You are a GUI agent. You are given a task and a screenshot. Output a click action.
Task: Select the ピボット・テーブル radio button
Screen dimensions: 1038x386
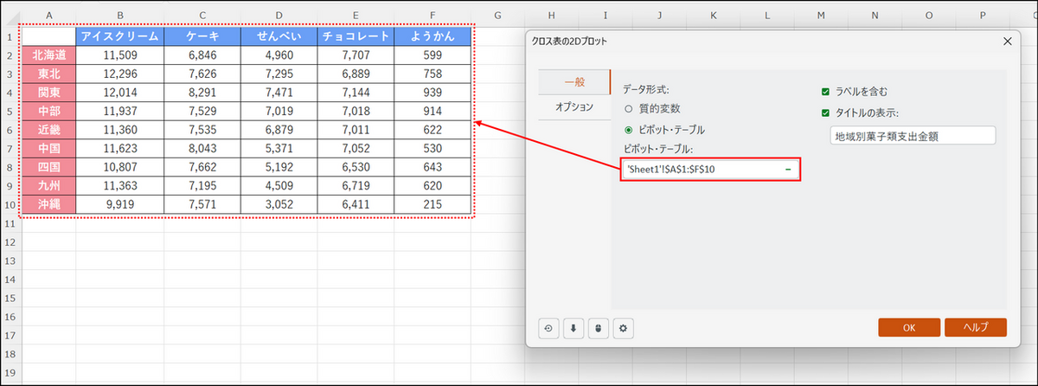pyautogui.click(x=629, y=130)
